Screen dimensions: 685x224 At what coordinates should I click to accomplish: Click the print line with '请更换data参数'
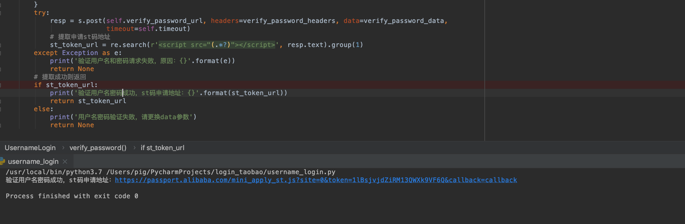[x=123, y=117]
